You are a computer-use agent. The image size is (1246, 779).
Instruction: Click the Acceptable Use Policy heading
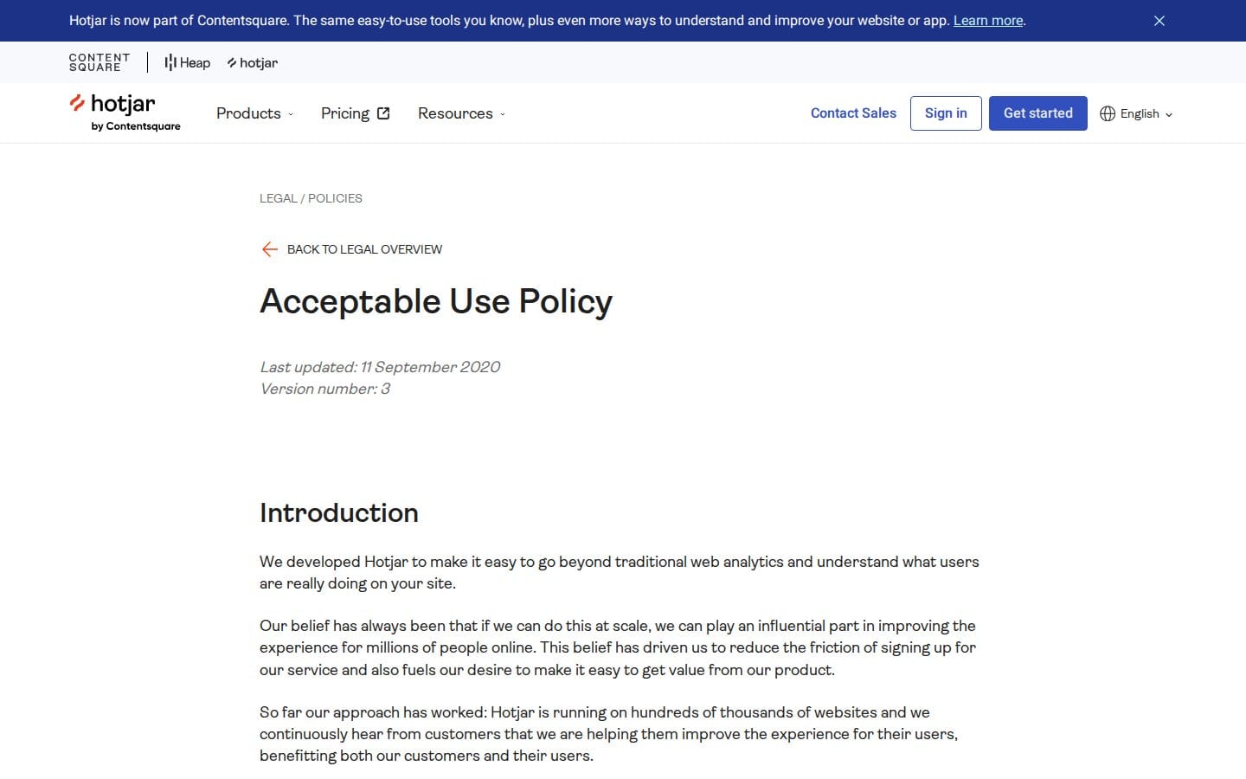tap(436, 301)
